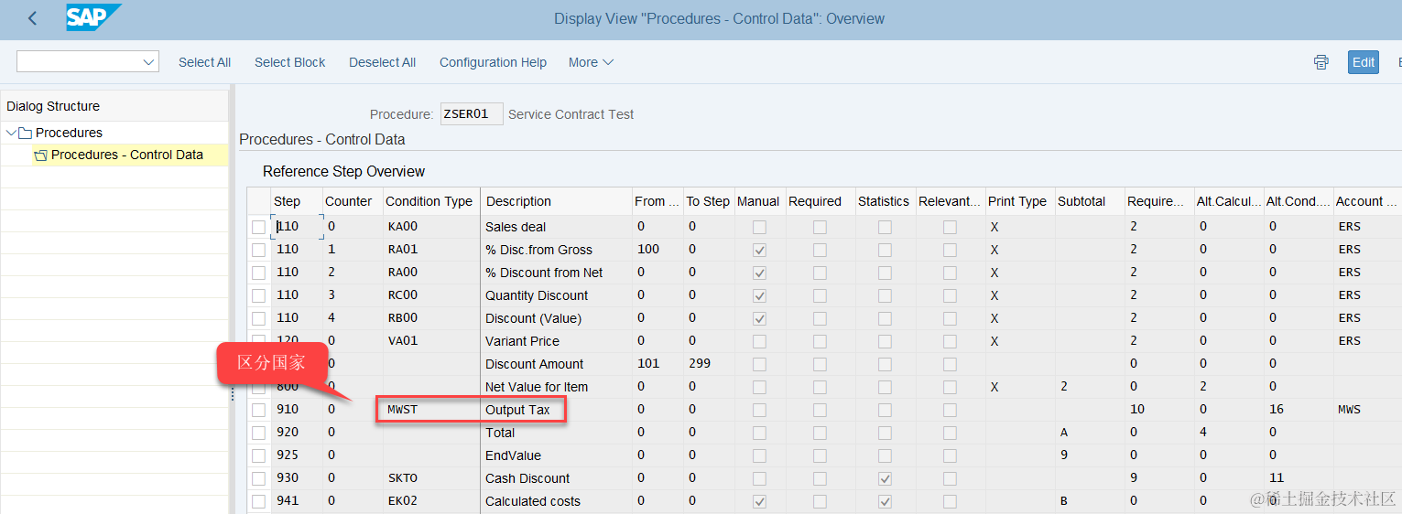1402x514 pixels.
Task: Select row checkbox for RB00 Discount (Value)
Action: (259, 318)
